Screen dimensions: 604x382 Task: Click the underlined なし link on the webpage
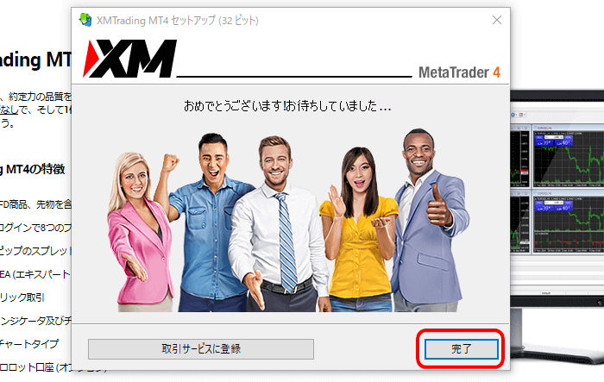coord(9,110)
